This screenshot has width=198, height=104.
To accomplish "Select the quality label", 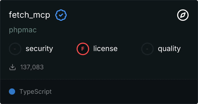I will click(169, 49).
